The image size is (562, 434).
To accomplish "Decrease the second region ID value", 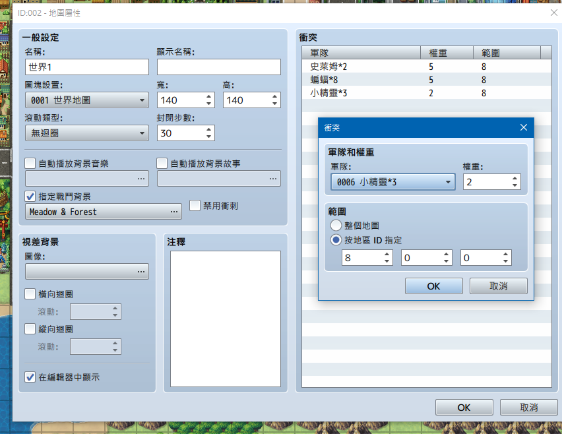I will point(446,261).
